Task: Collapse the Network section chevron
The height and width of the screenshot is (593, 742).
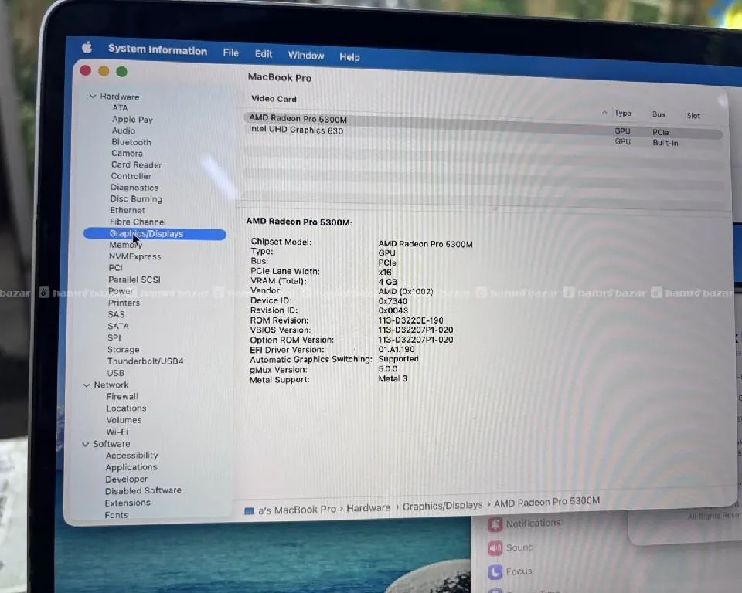Action: [x=87, y=385]
